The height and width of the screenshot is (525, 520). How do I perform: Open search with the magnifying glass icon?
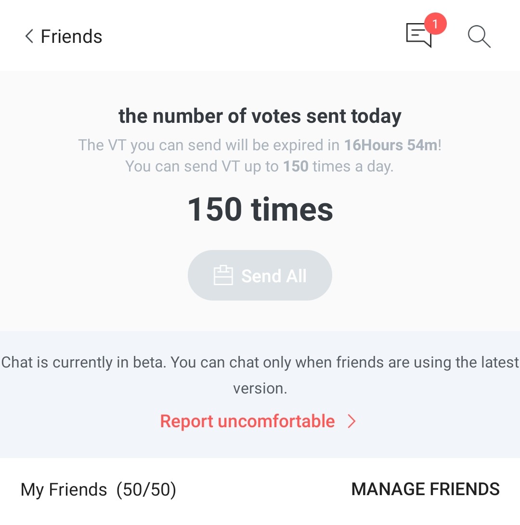[479, 37]
